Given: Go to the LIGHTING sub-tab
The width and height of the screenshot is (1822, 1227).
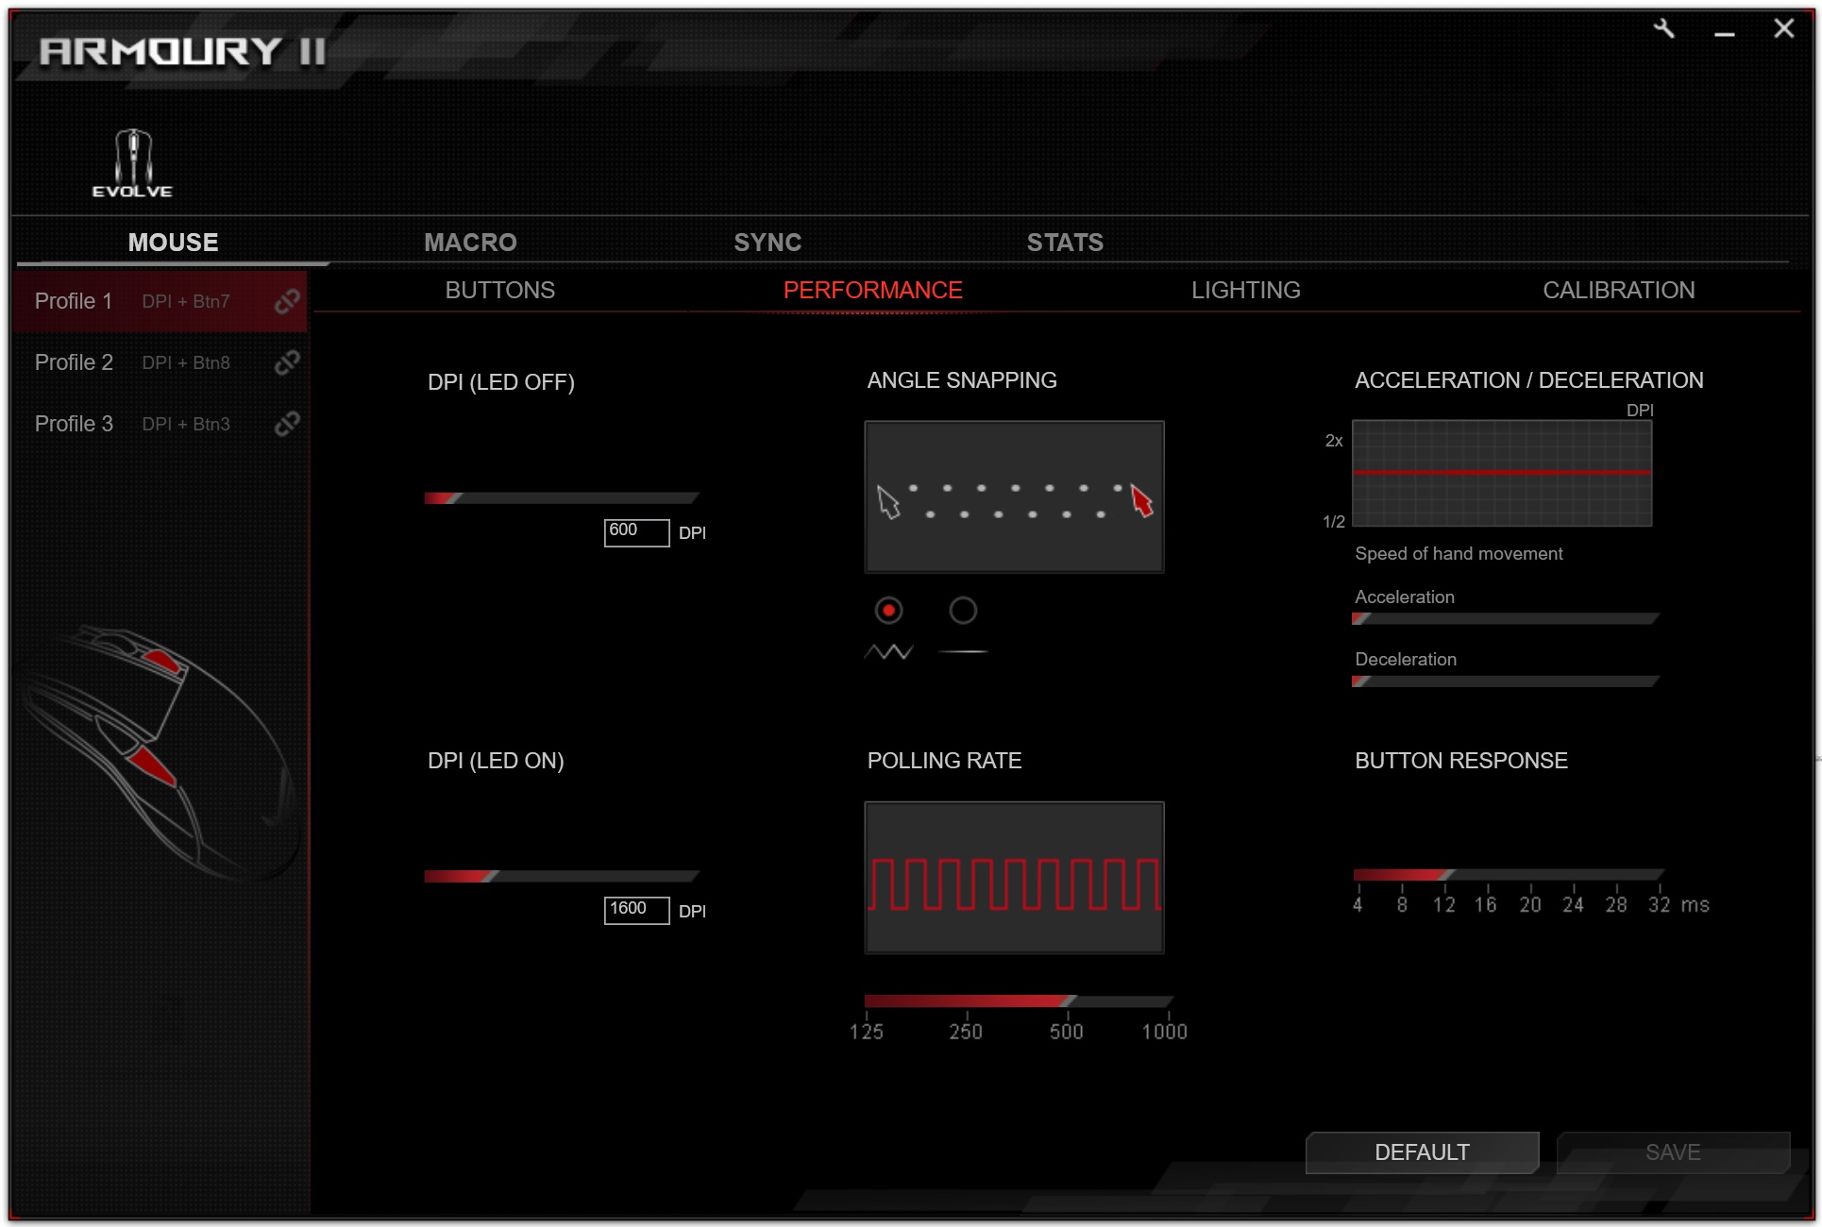Looking at the screenshot, I should pos(1245,291).
